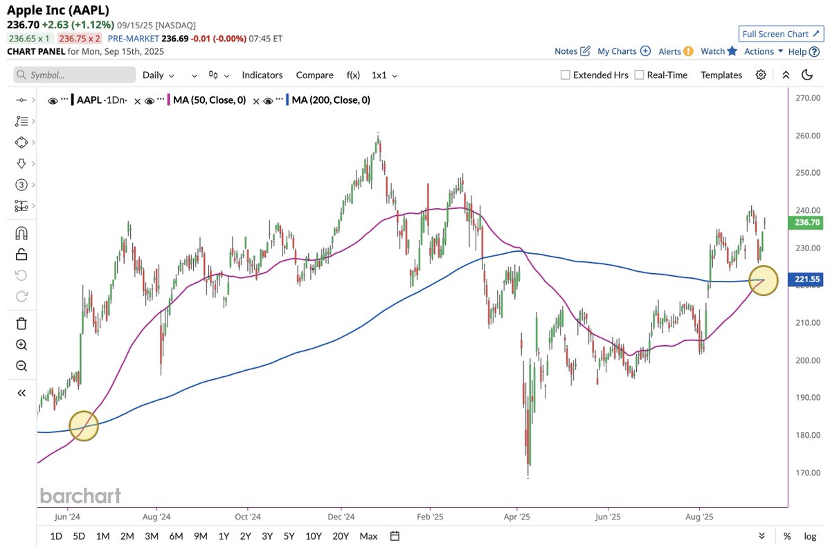Screen dimensions: 830x552
Task: Click the Watch star icon
Action: point(732,50)
